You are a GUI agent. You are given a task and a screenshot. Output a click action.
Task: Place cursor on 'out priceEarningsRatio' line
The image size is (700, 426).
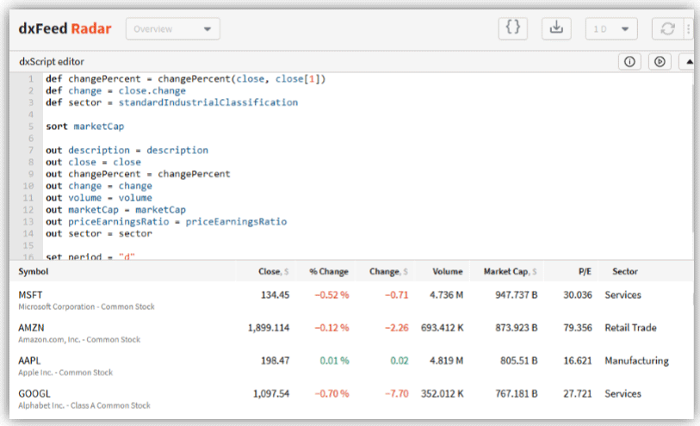[x=166, y=222]
